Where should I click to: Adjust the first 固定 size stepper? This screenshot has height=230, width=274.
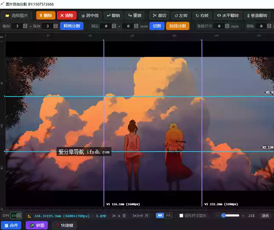(x=114, y=26)
